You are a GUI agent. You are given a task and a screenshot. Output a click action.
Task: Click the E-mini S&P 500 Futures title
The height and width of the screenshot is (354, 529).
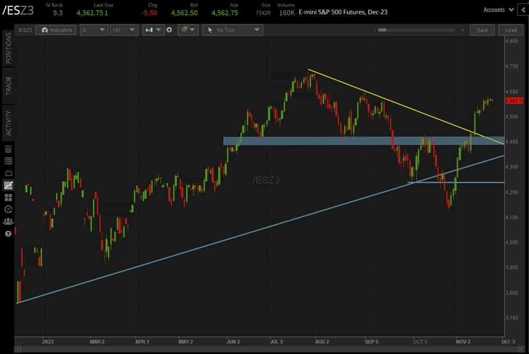click(x=343, y=12)
